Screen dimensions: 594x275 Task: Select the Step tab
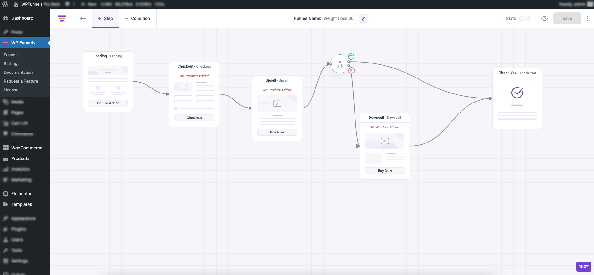105,18
